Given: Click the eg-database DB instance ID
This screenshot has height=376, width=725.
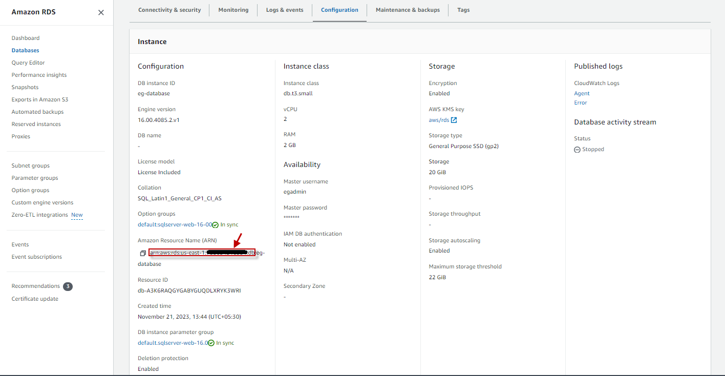Looking at the screenshot, I should (154, 93).
